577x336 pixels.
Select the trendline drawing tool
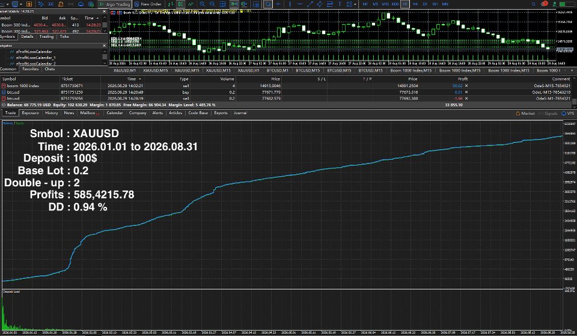pyautogui.click(x=310, y=4)
